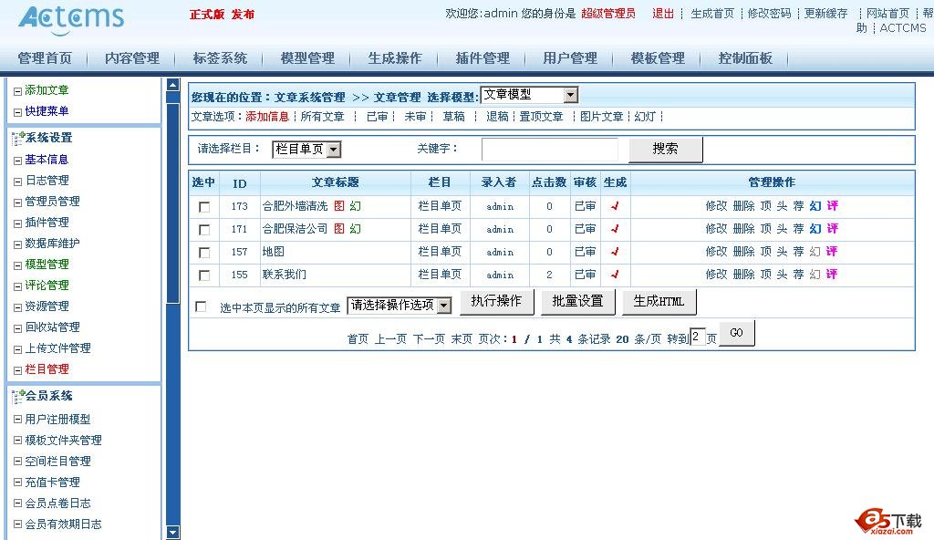This screenshot has width=934, height=540.
Task: Click the 退出 logout link
Action: [663, 14]
